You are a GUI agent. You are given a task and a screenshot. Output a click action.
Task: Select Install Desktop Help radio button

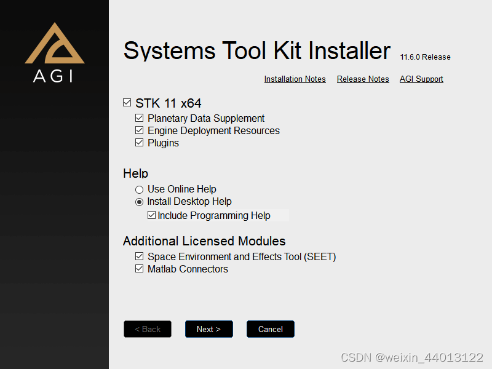click(x=140, y=202)
